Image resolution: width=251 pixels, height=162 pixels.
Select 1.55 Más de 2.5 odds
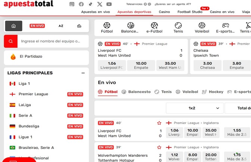click(x=237, y=133)
